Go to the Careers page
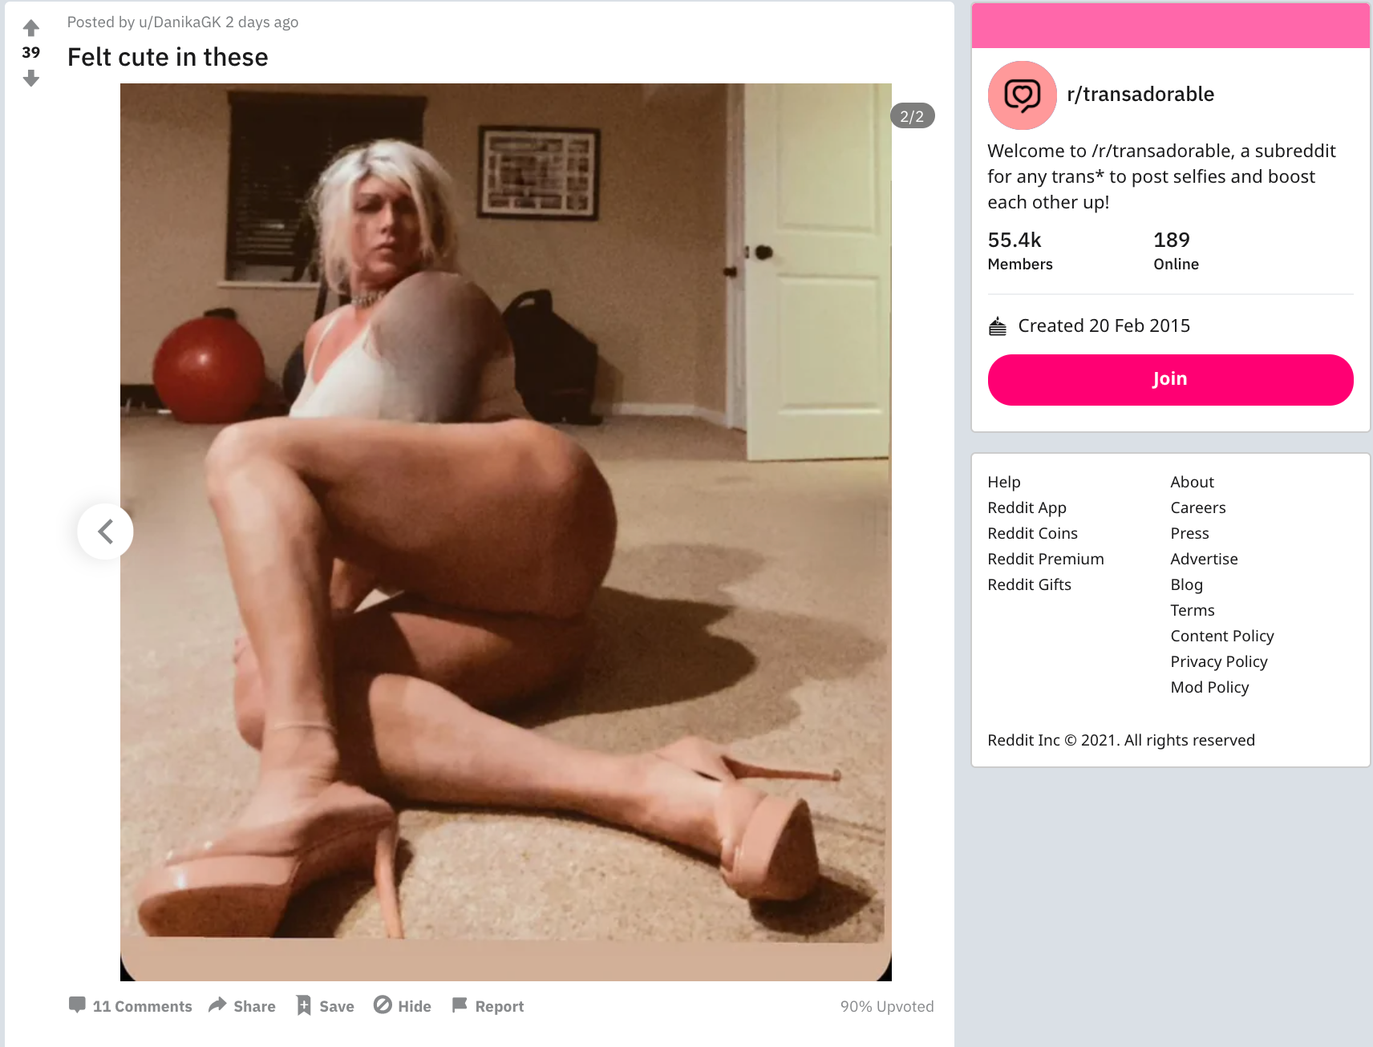Screen dimensions: 1373x1047 (x=1197, y=507)
